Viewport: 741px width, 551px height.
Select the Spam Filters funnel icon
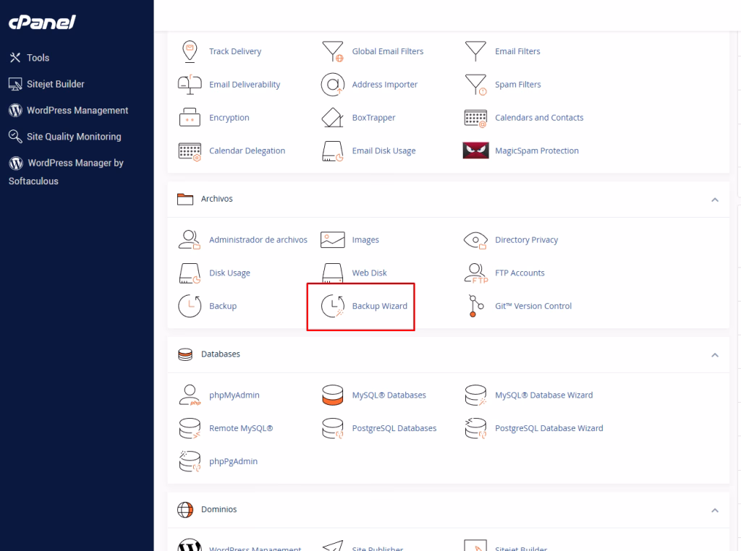click(x=475, y=84)
